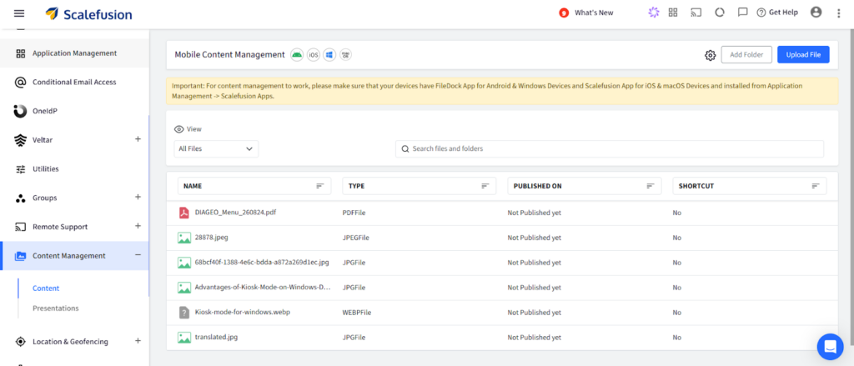Select the Android platform icon

pos(297,55)
